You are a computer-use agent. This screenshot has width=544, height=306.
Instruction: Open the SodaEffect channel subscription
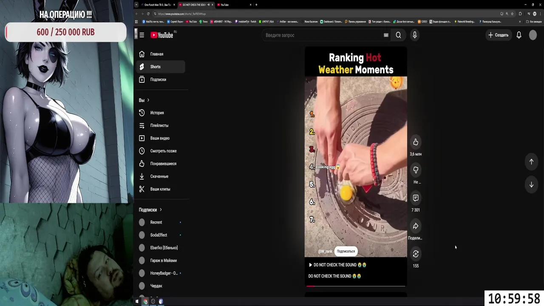tap(161, 235)
